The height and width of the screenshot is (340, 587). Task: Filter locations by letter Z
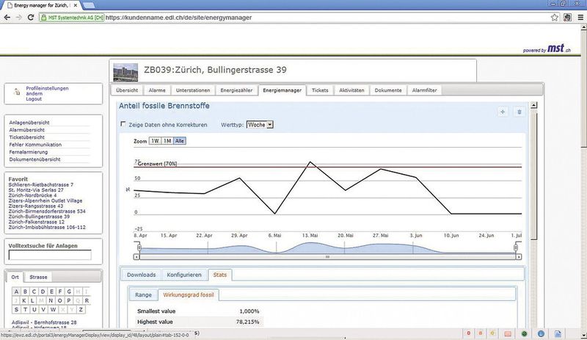point(81,309)
